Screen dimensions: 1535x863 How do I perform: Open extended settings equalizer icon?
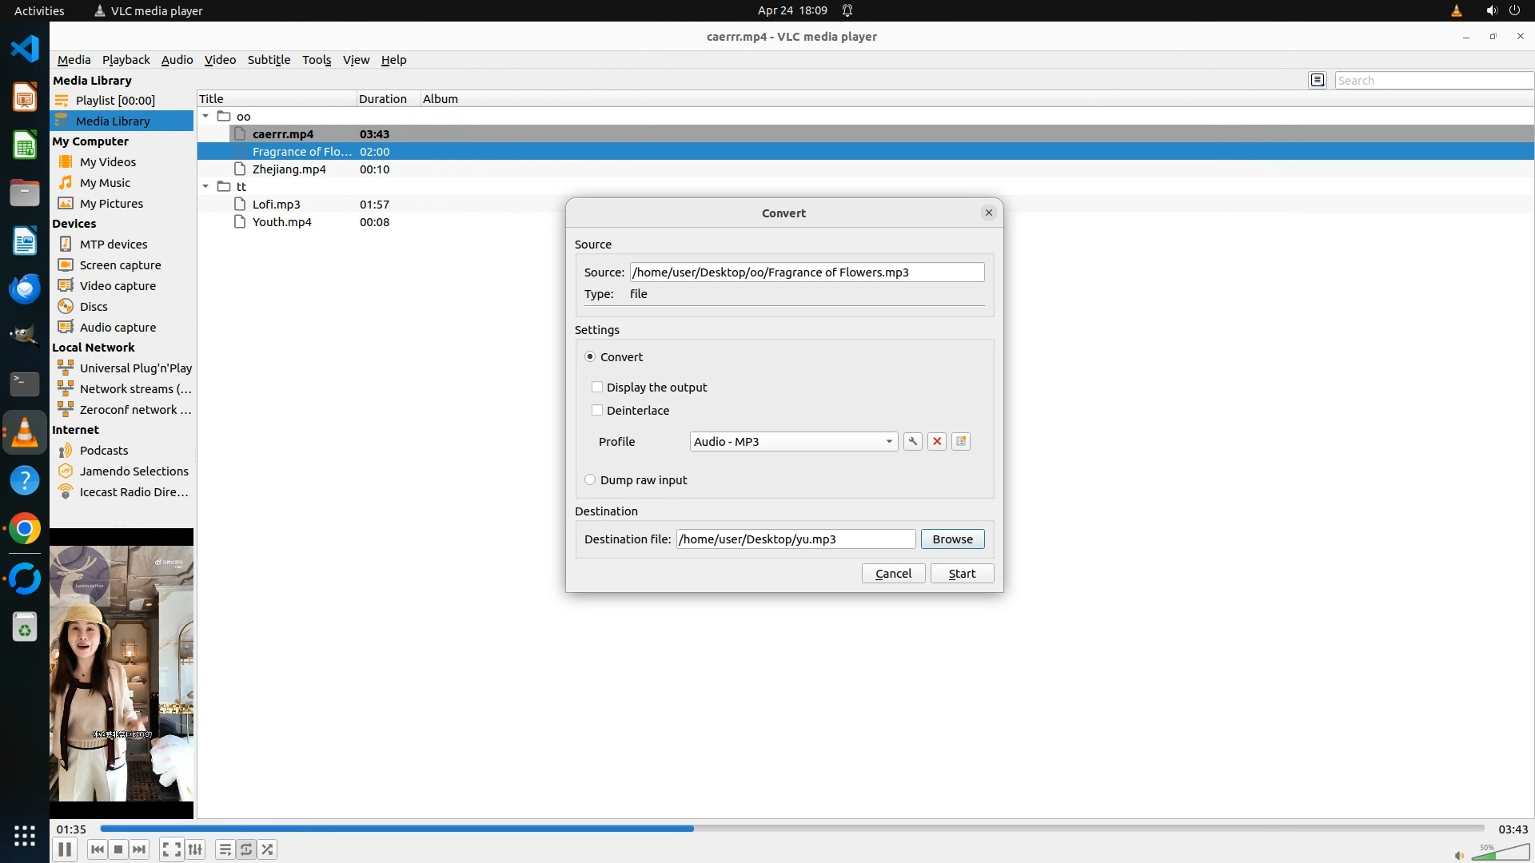195,849
